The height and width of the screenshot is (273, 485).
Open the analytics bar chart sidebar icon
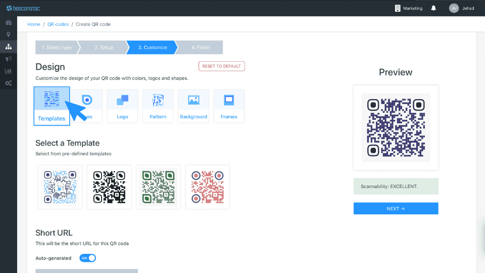click(9, 71)
